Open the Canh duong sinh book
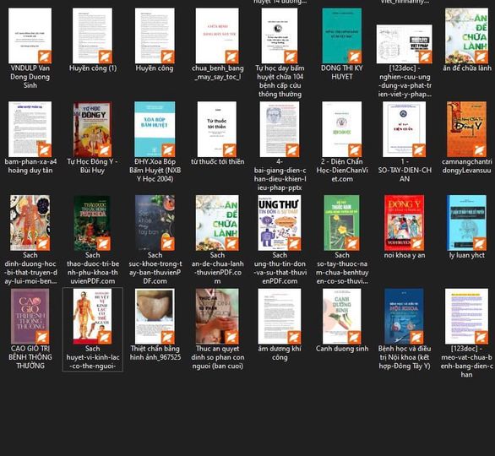The image size is (495, 456). tap(342, 316)
